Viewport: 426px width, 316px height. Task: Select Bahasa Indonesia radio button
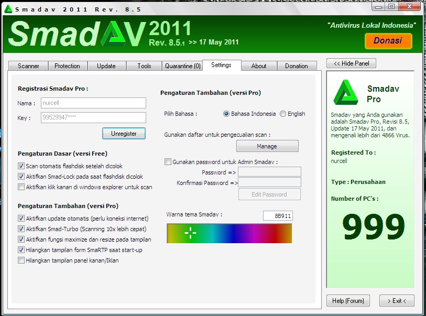pyautogui.click(x=226, y=114)
